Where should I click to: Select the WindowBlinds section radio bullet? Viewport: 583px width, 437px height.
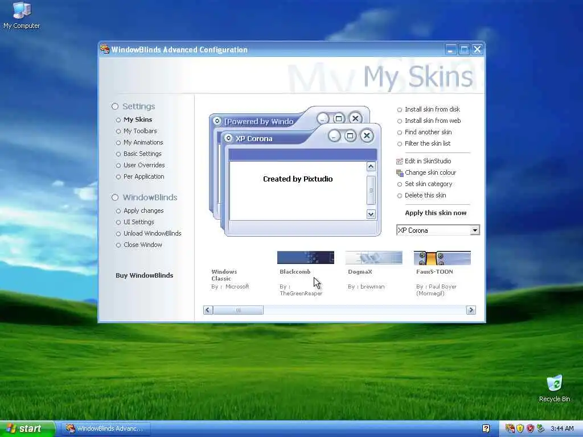pos(115,197)
